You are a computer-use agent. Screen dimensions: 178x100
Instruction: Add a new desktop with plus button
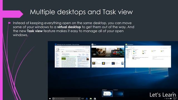click(x=173, y=92)
